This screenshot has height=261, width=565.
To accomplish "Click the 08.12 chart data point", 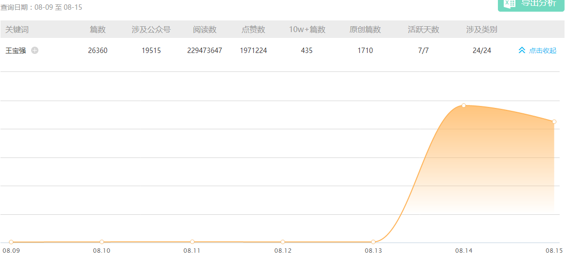I will click(282, 242).
